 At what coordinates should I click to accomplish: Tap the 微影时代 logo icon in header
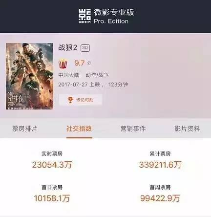coord(84,16)
